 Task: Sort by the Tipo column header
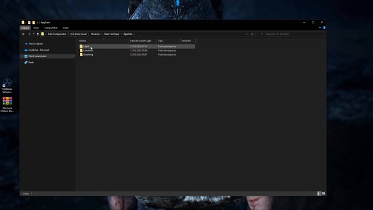click(161, 41)
